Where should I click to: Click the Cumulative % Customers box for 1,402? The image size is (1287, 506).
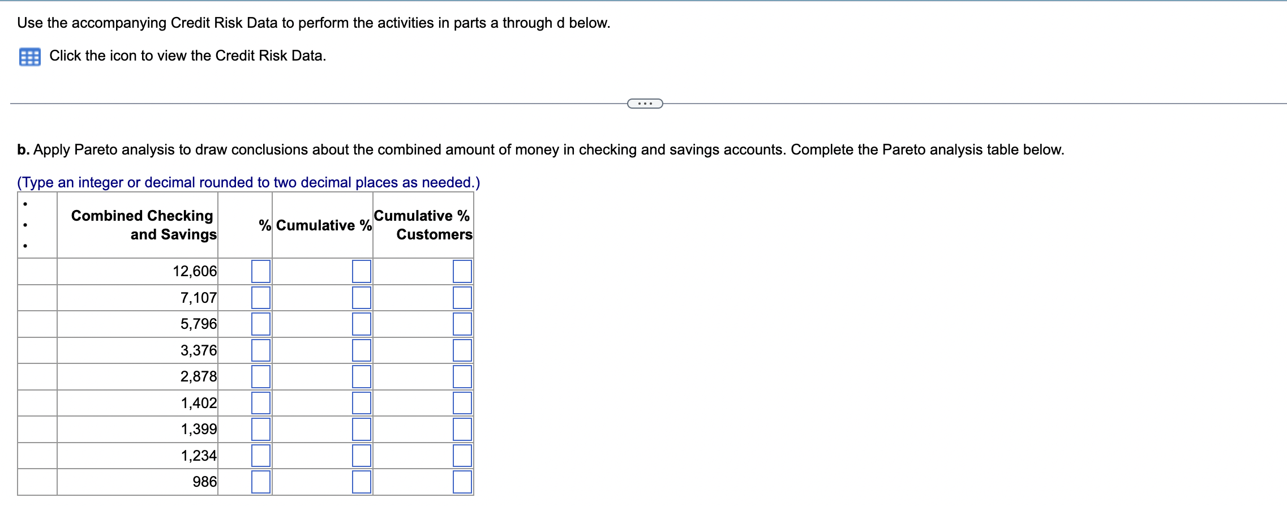coord(462,402)
